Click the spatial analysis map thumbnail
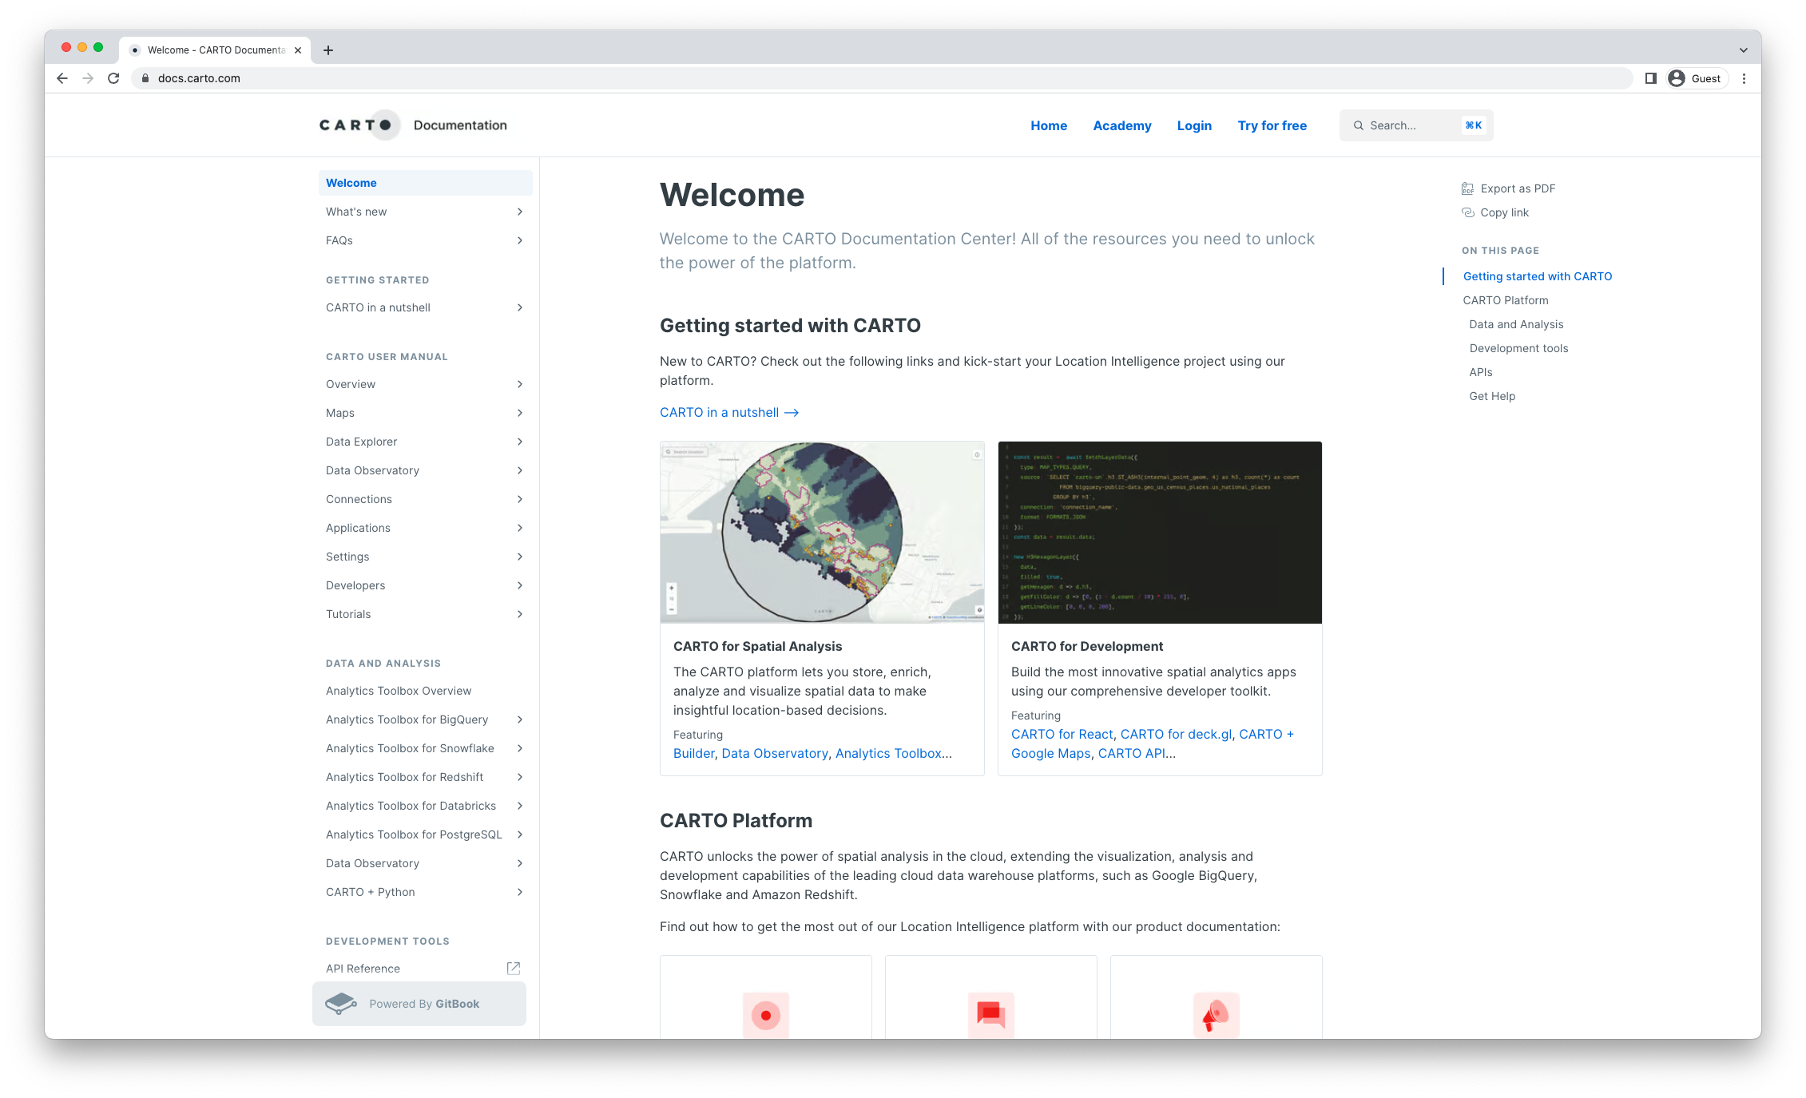The image size is (1806, 1098). coord(821,532)
